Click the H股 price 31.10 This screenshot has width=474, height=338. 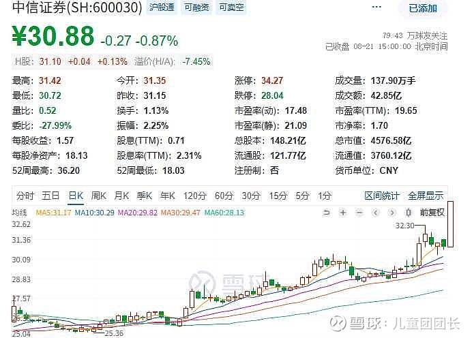click(50, 61)
